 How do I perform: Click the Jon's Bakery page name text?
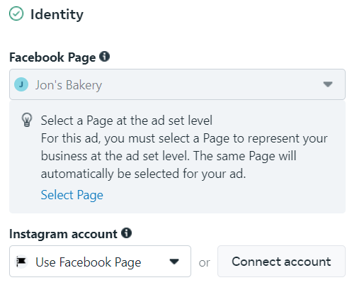[x=69, y=85]
